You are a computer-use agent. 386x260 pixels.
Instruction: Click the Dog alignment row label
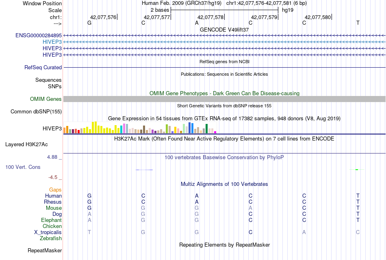click(57, 214)
